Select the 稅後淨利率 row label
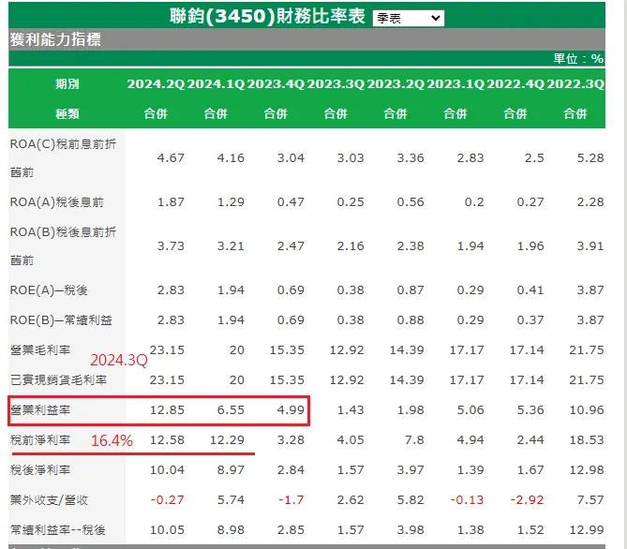This screenshot has width=627, height=549. pyautogui.click(x=40, y=469)
